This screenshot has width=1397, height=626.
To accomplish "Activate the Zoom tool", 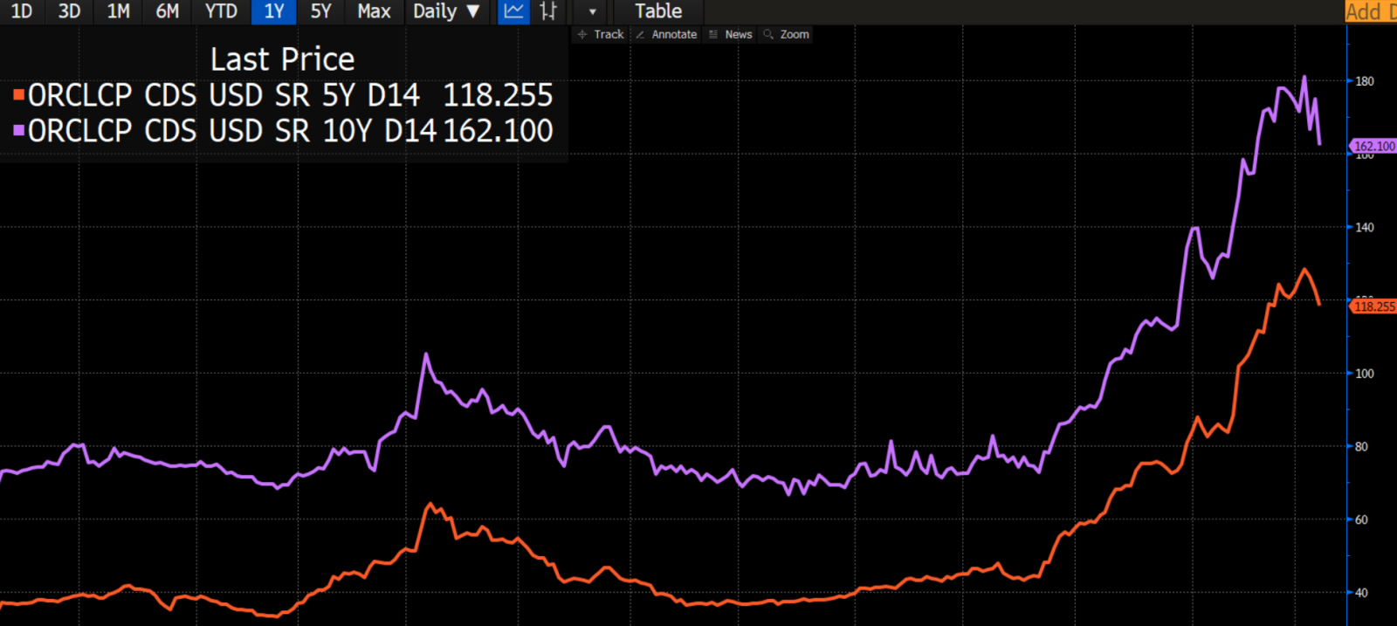I will tap(787, 34).
